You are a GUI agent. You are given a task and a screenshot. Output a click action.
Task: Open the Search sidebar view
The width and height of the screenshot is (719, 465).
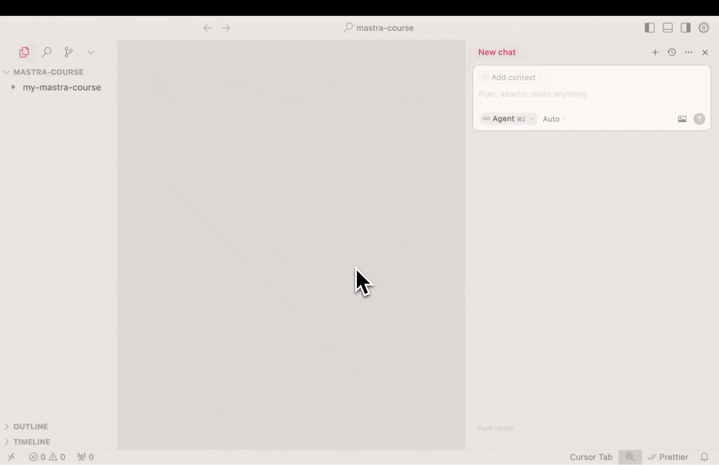pyautogui.click(x=47, y=52)
